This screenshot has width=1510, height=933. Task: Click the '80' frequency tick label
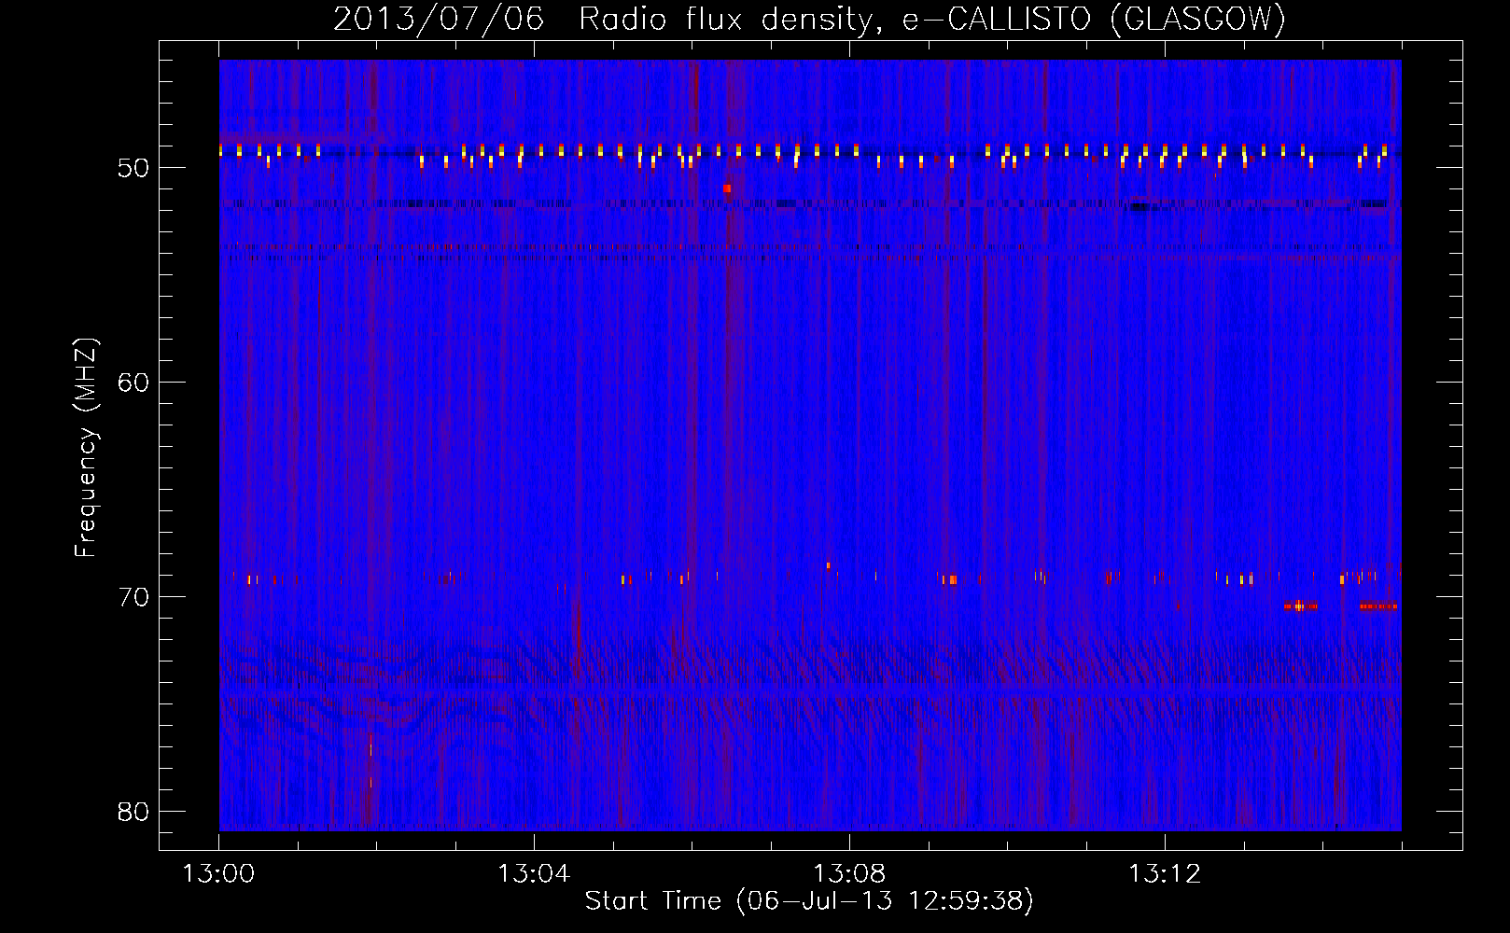134,812
